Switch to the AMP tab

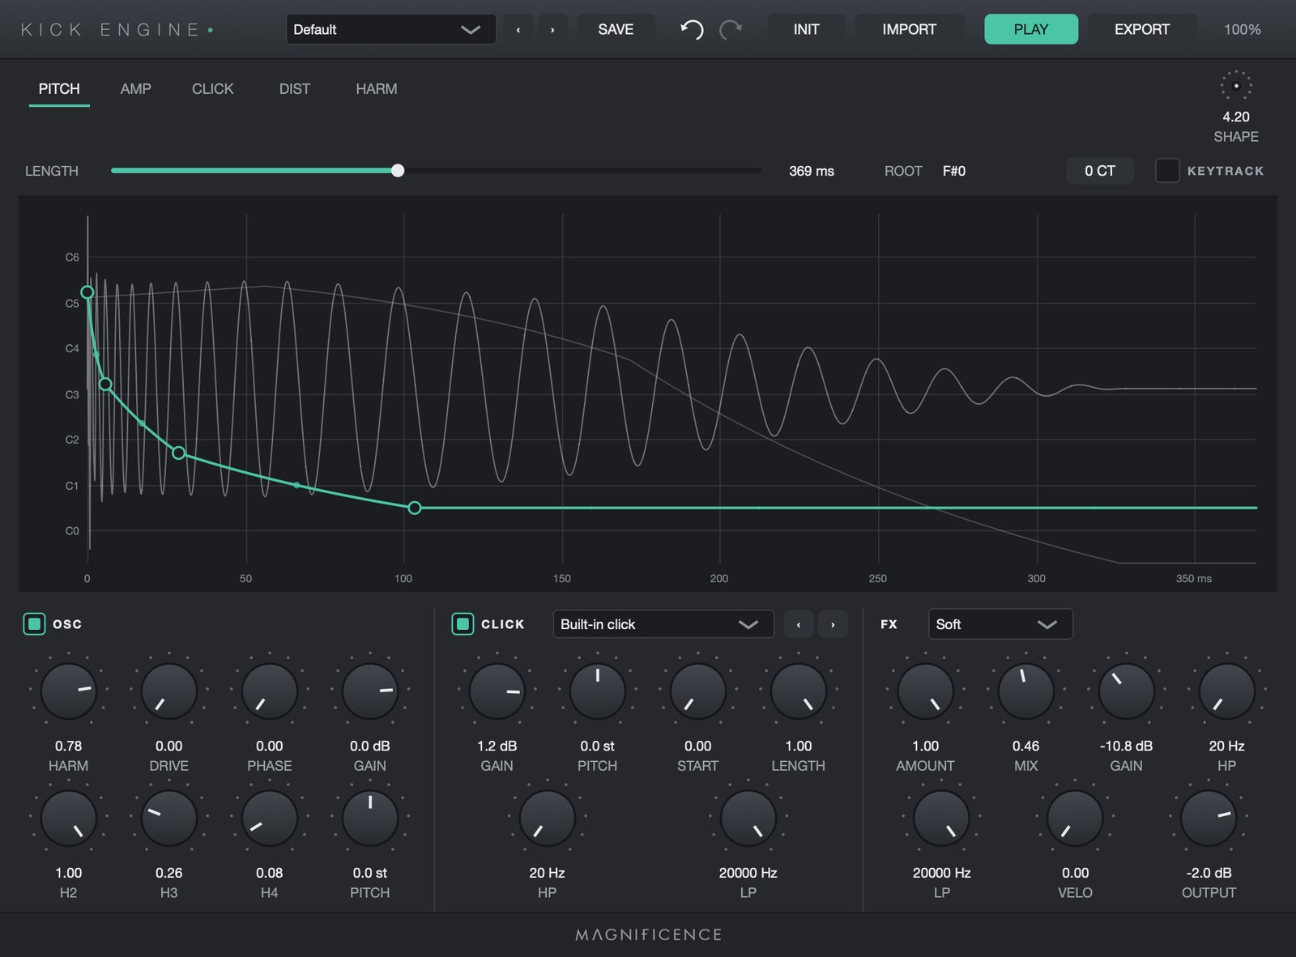[x=136, y=89]
